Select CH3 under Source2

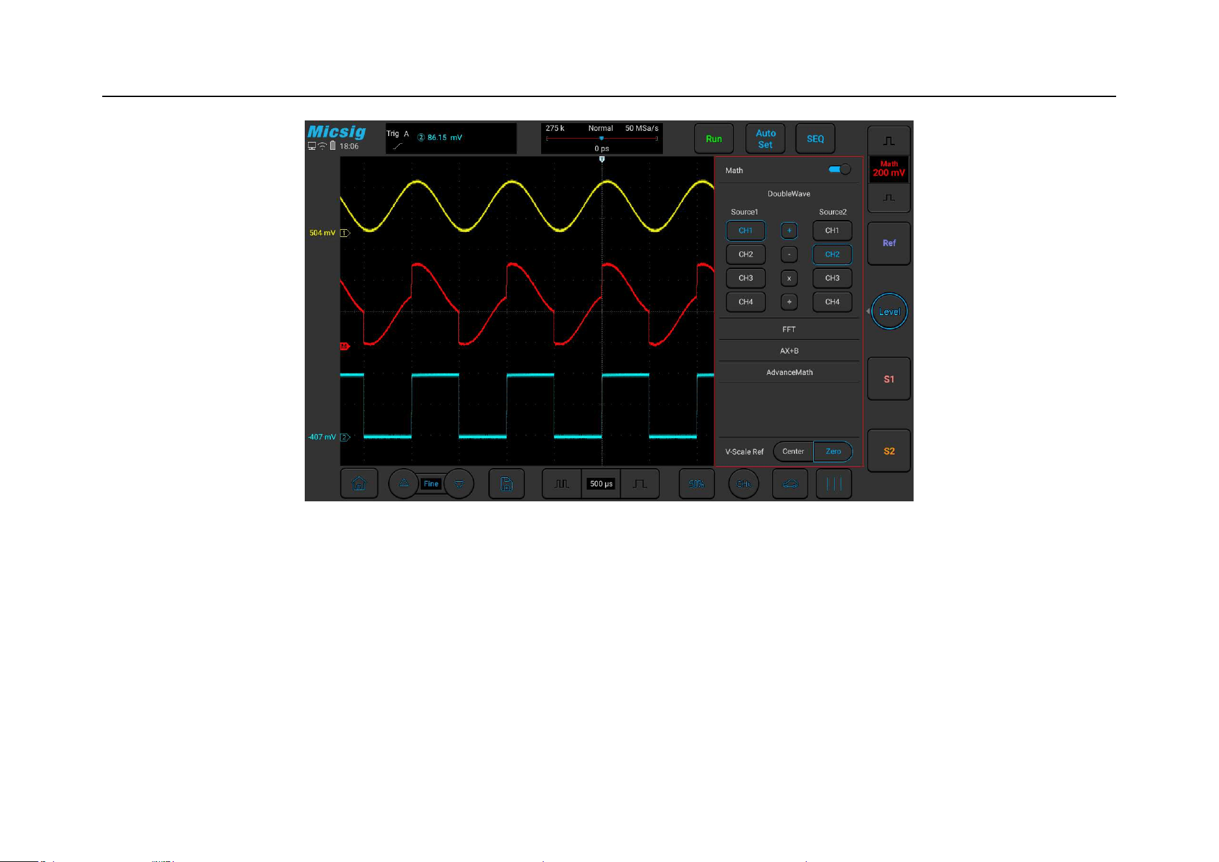pyautogui.click(x=832, y=278)
